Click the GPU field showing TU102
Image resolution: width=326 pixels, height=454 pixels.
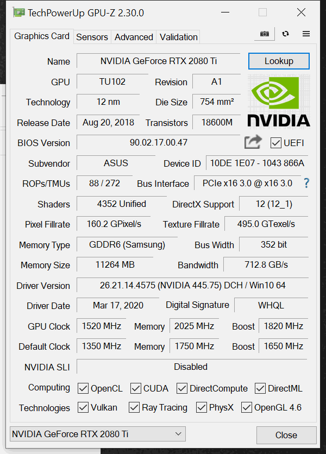click(x=112, y=81)
